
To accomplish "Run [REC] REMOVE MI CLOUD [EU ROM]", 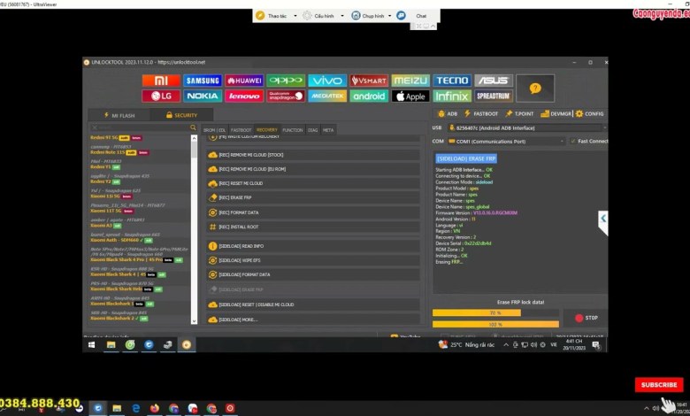I will pyautogui.click(x=313, y=169).
